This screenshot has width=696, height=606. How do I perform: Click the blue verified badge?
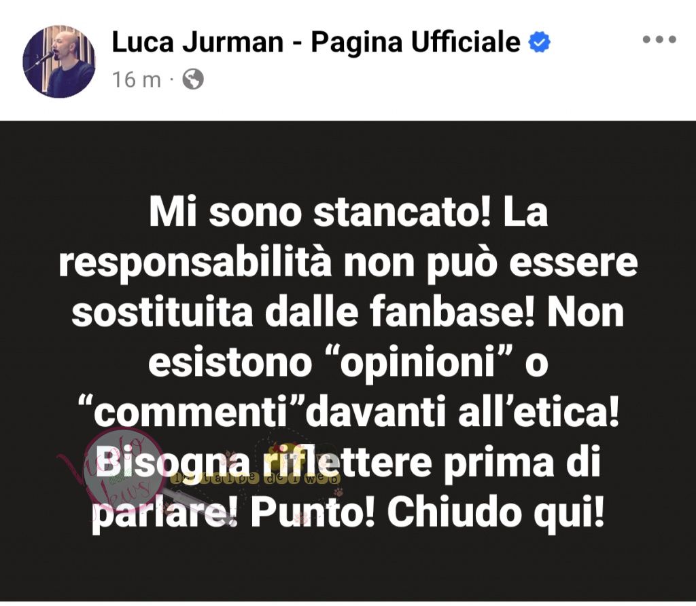click(x=539, y=42)
